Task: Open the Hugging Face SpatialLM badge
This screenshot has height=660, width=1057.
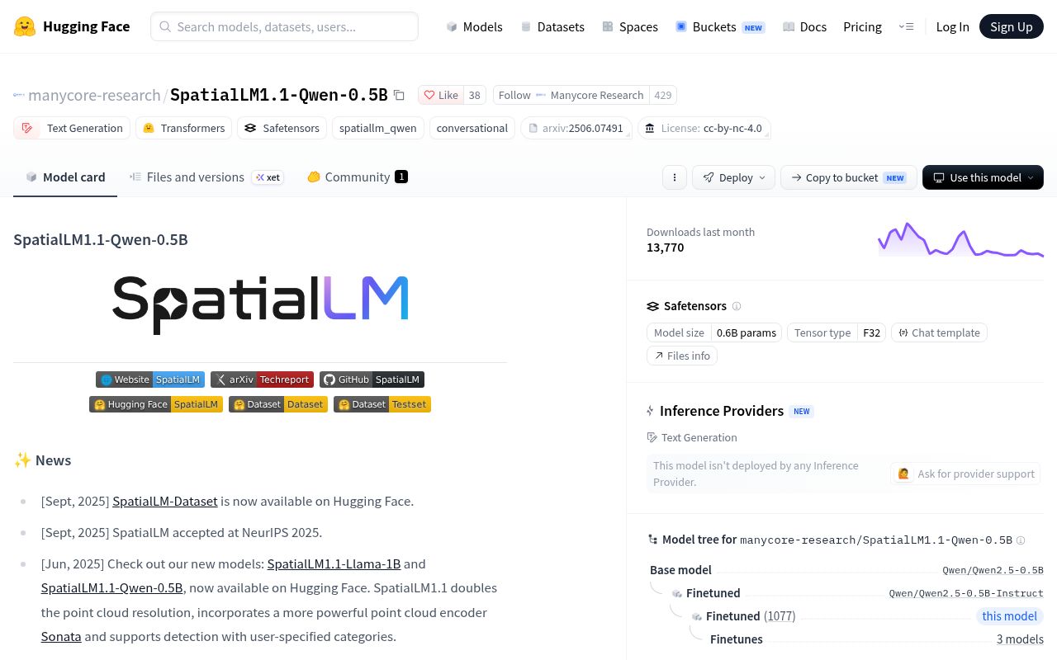Action: (x=156, y=404)
